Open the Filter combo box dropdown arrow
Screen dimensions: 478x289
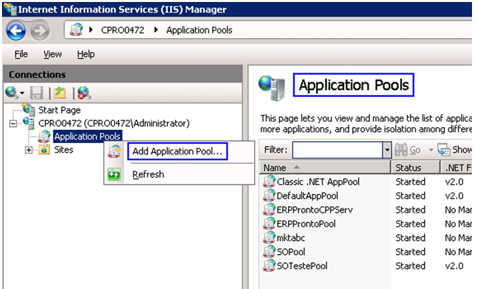point(387,150)
